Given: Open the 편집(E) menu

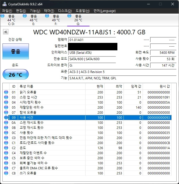Looking at the screenshot, I should 21,11.
